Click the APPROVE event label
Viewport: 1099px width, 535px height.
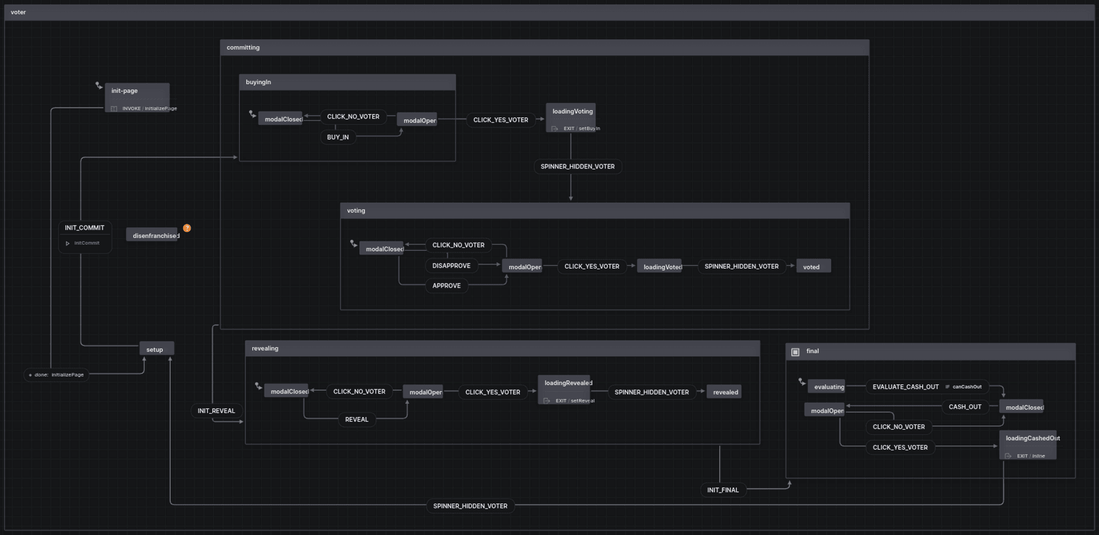click(446, 285)
